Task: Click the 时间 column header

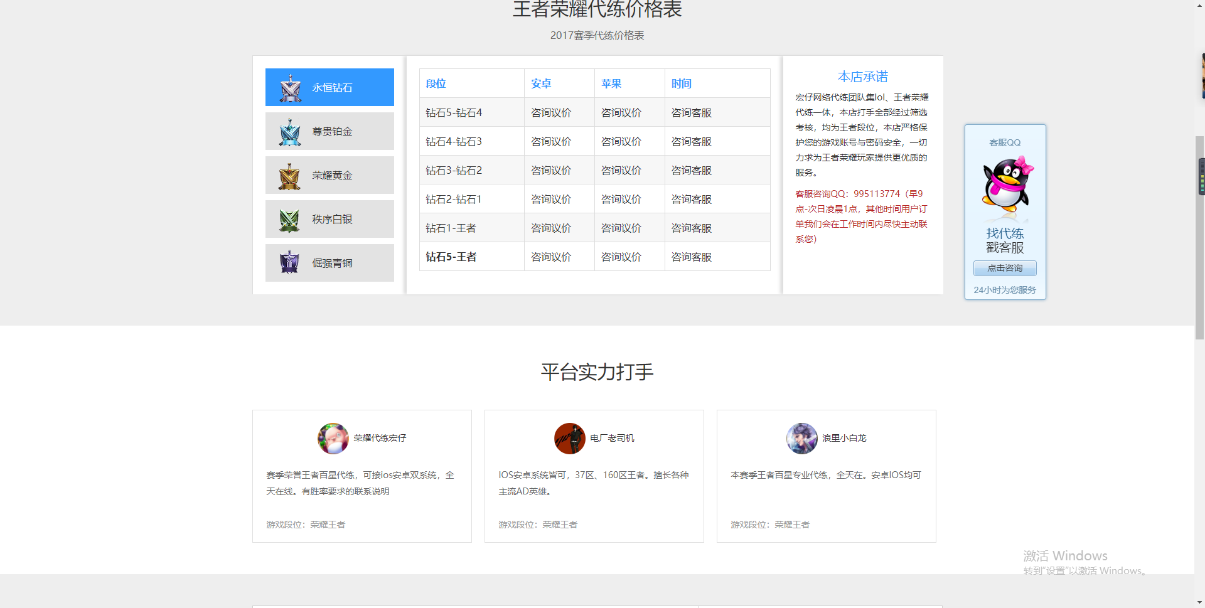Action: click(681, 83)
